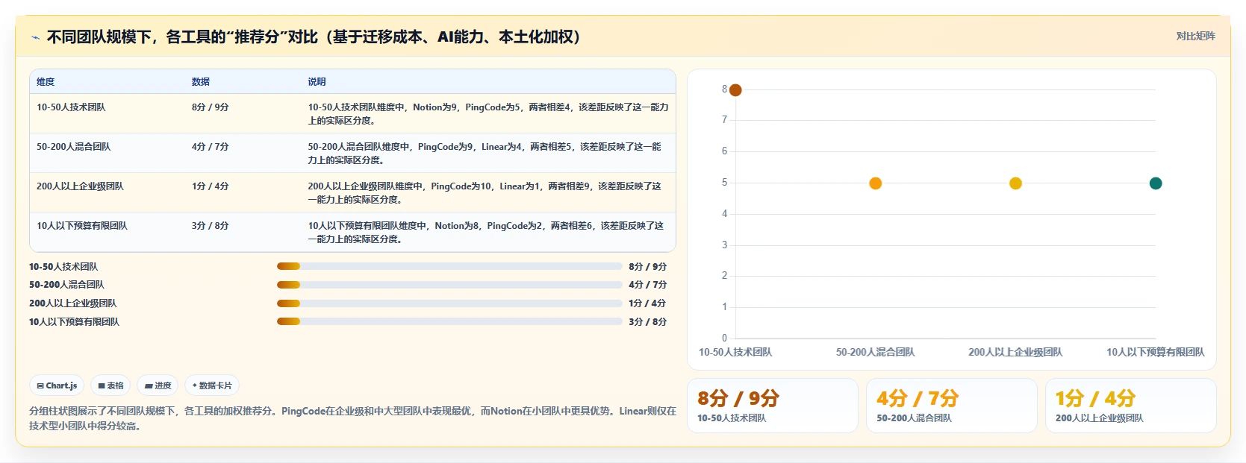Viewport: 1246px width, 463px height.
Task: Click the progress value 3分 / 8分
Action: tap(647, 322)
